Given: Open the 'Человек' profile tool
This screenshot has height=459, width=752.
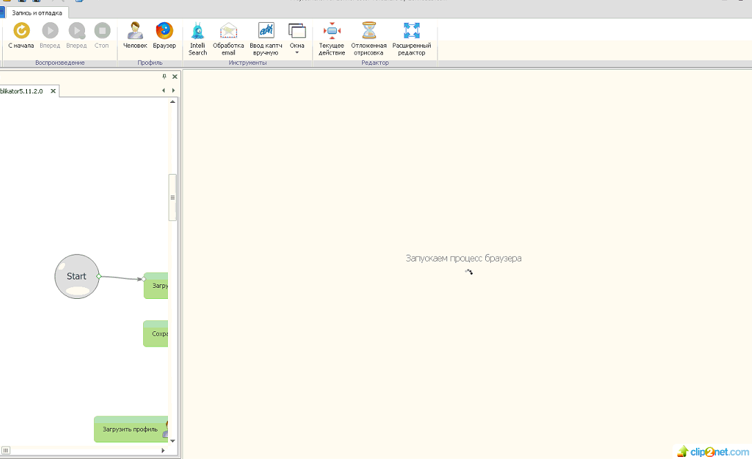Looking at the screenshot, I should click(x=135, y=31).
